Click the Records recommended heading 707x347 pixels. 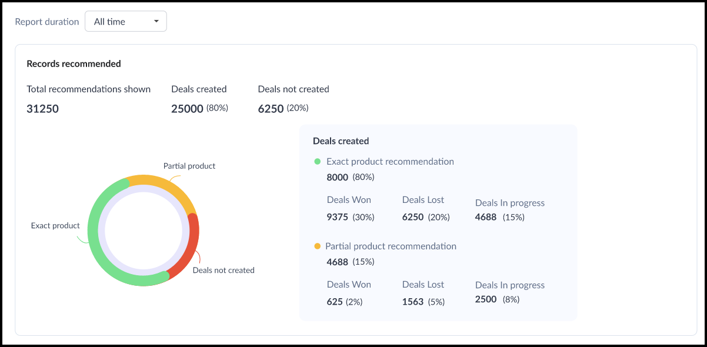pos(74,64)
